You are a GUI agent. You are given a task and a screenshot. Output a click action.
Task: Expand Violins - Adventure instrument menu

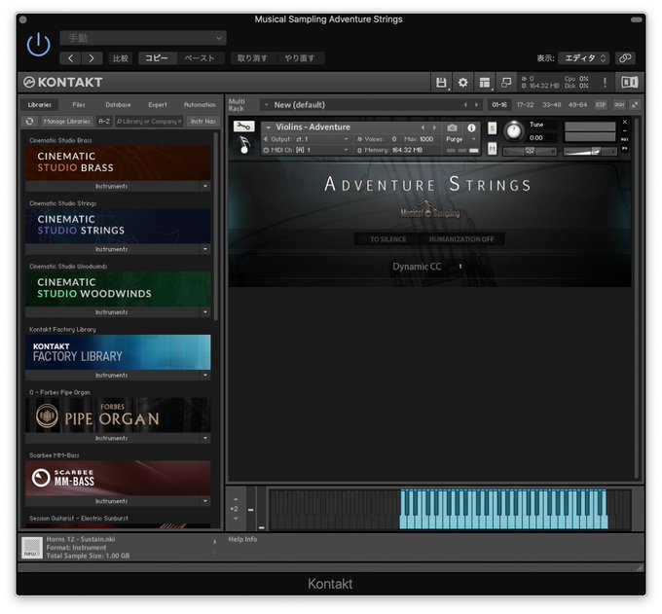[x=268, y=127]
